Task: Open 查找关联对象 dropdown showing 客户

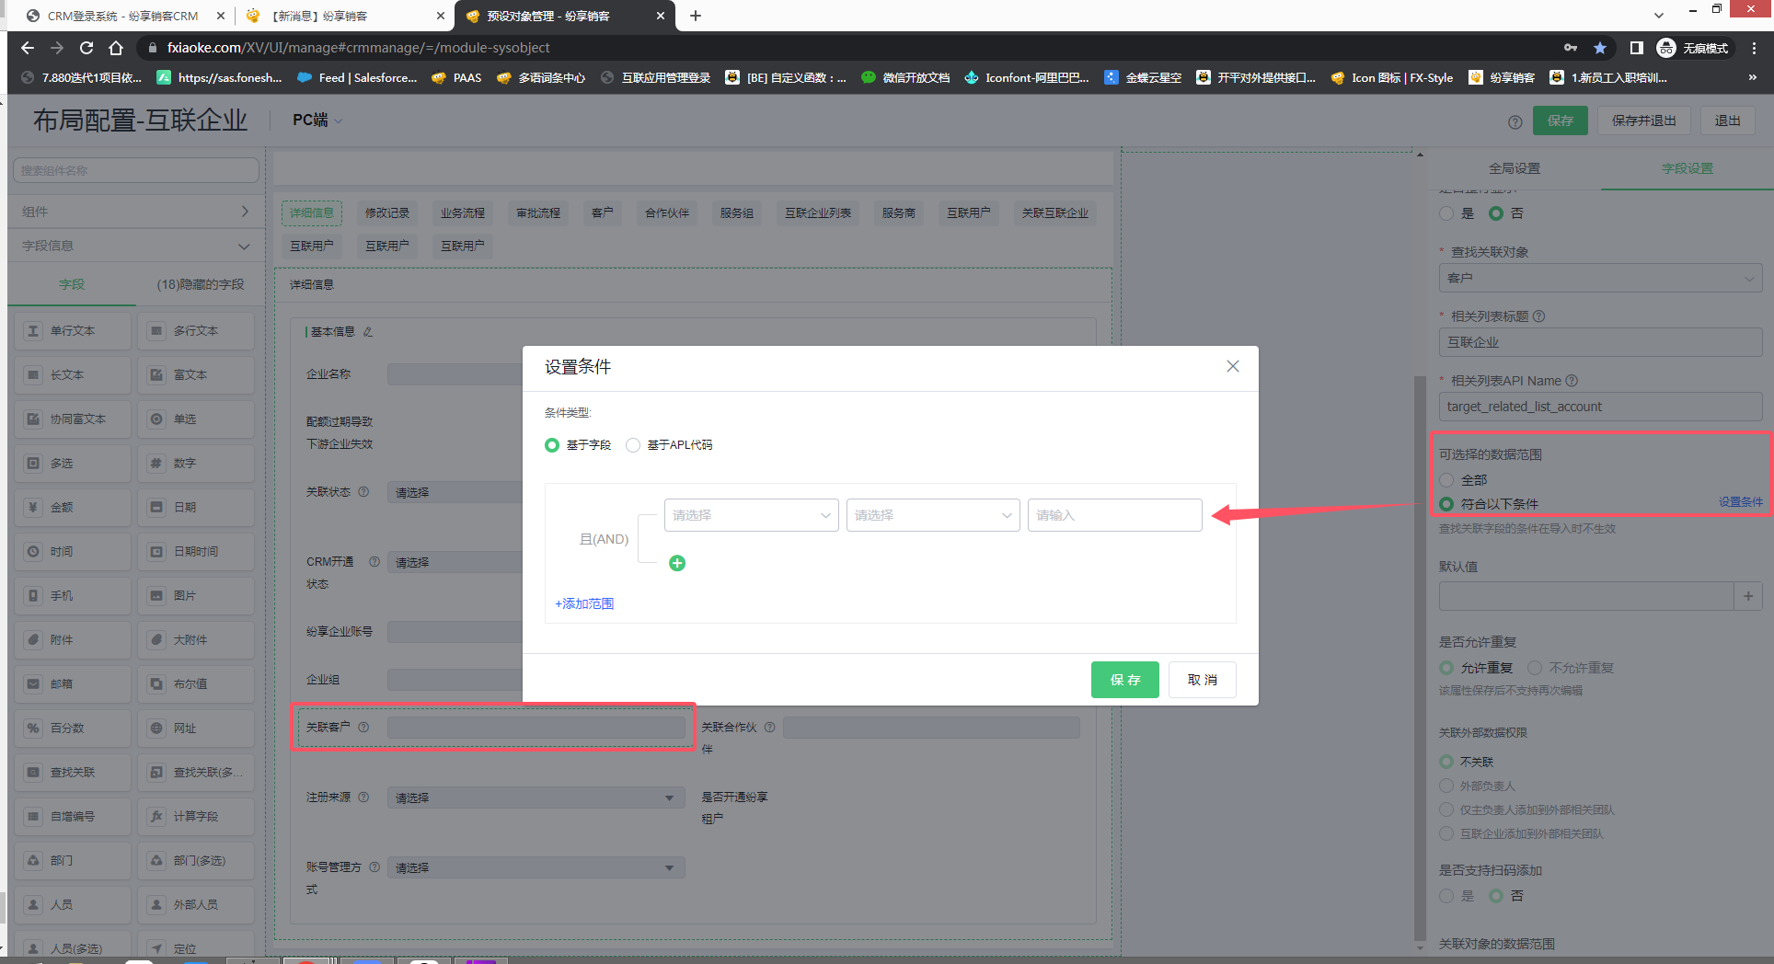Action: (x=1600, y=278)
